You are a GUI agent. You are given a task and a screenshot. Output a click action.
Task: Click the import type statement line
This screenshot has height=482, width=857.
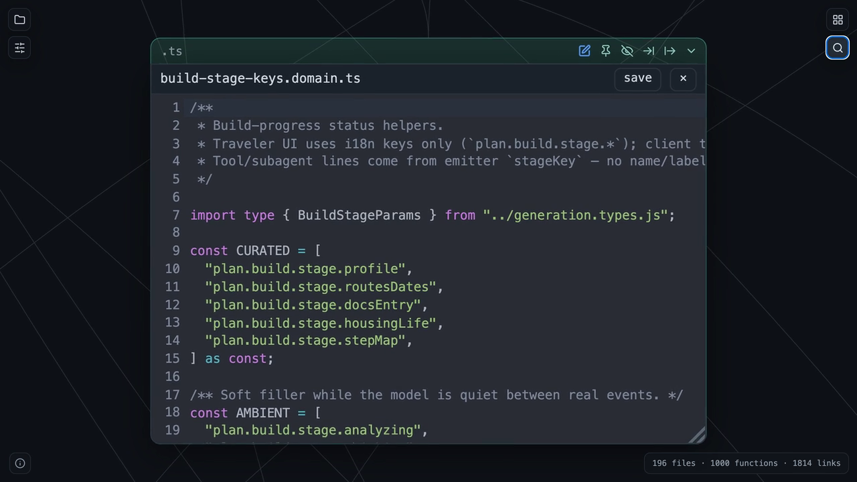point(433,216)
